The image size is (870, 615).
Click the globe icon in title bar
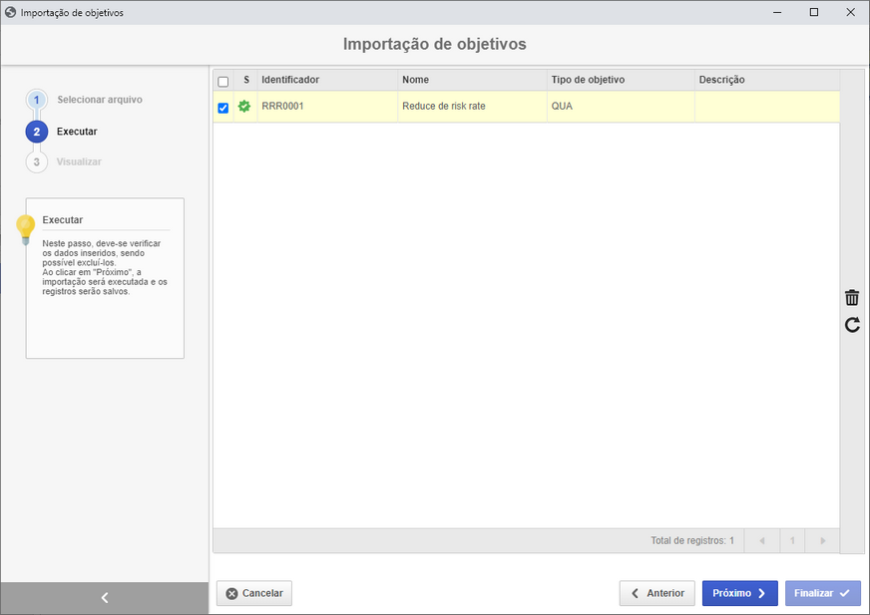pos(11,12)
